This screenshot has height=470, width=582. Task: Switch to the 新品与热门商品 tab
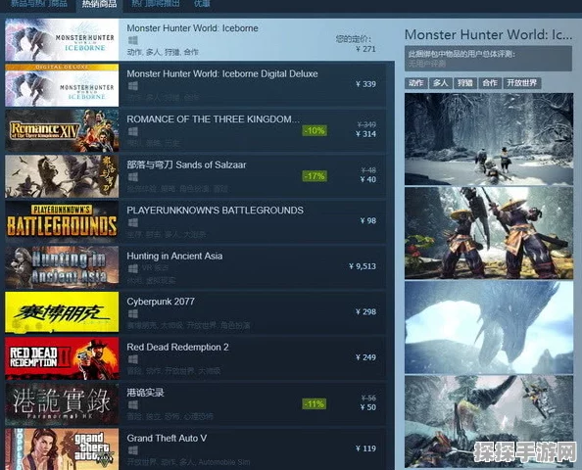pyautogui.click(x=39, y=4)
